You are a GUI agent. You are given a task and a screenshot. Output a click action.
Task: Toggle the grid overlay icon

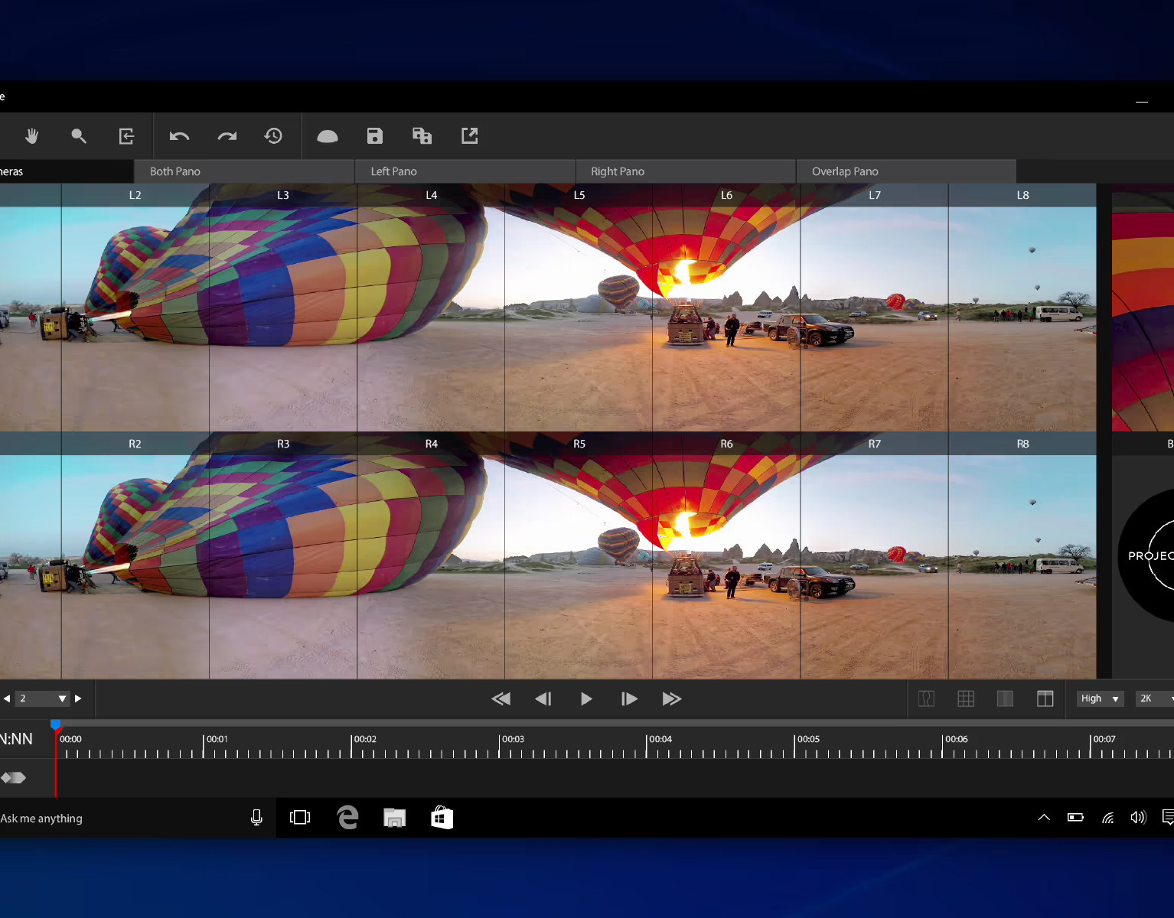966,698
